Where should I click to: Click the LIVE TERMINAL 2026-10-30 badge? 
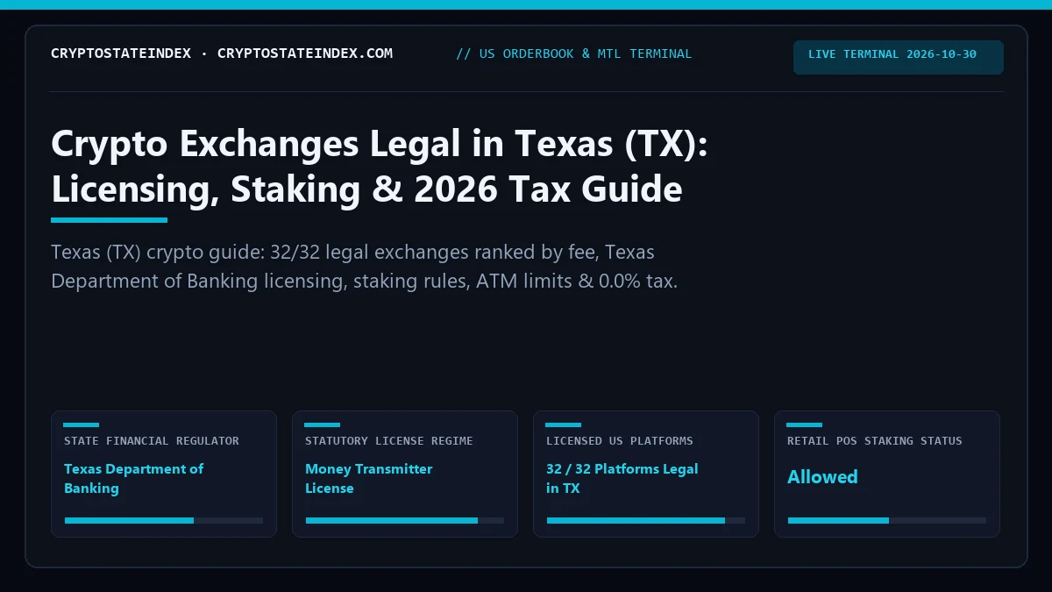899,57
